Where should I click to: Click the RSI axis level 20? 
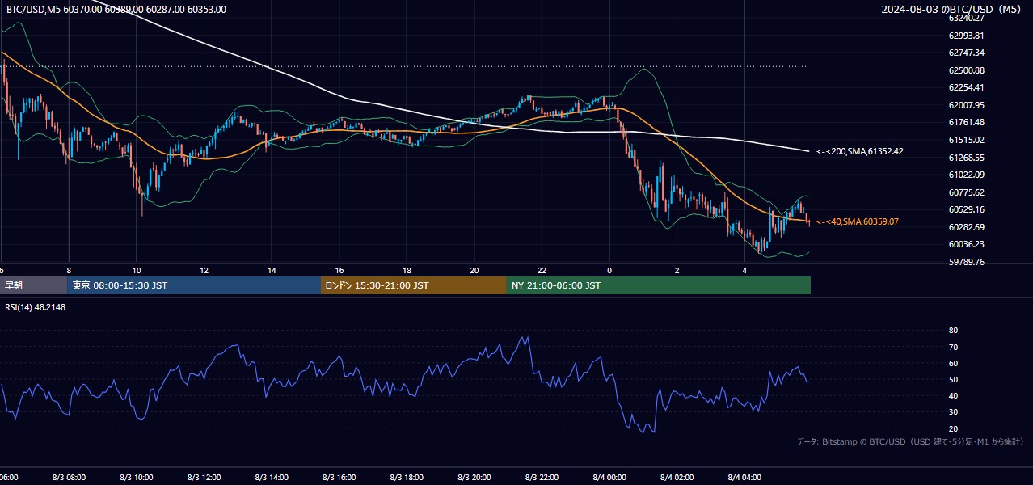click(x=953, y=428)
